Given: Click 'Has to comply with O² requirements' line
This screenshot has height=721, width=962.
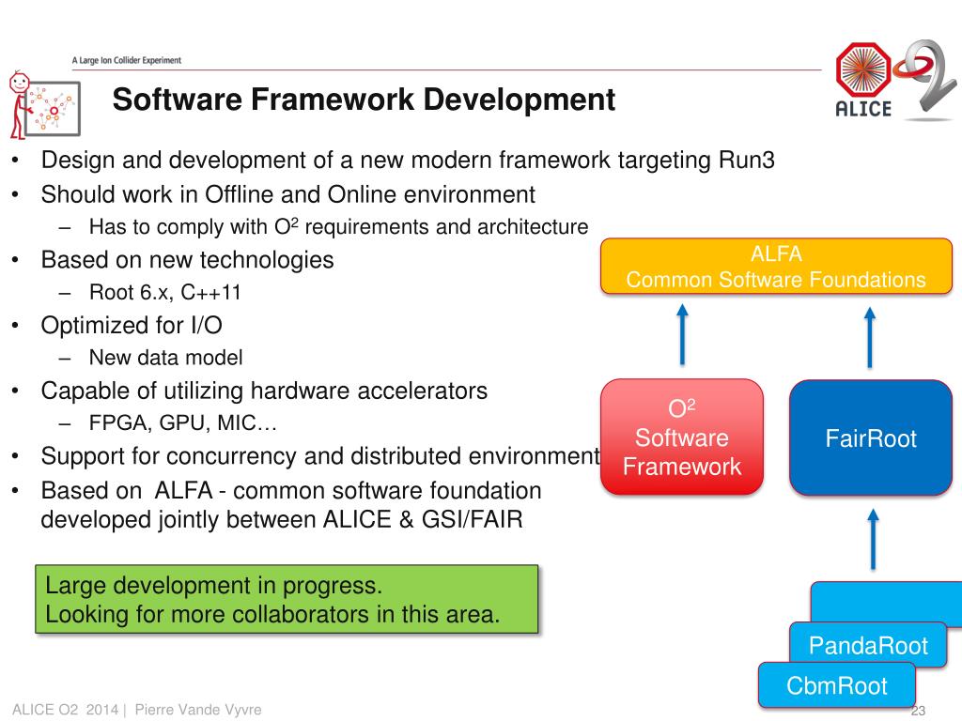Looking at the screenshot, I should coord(338,227).
